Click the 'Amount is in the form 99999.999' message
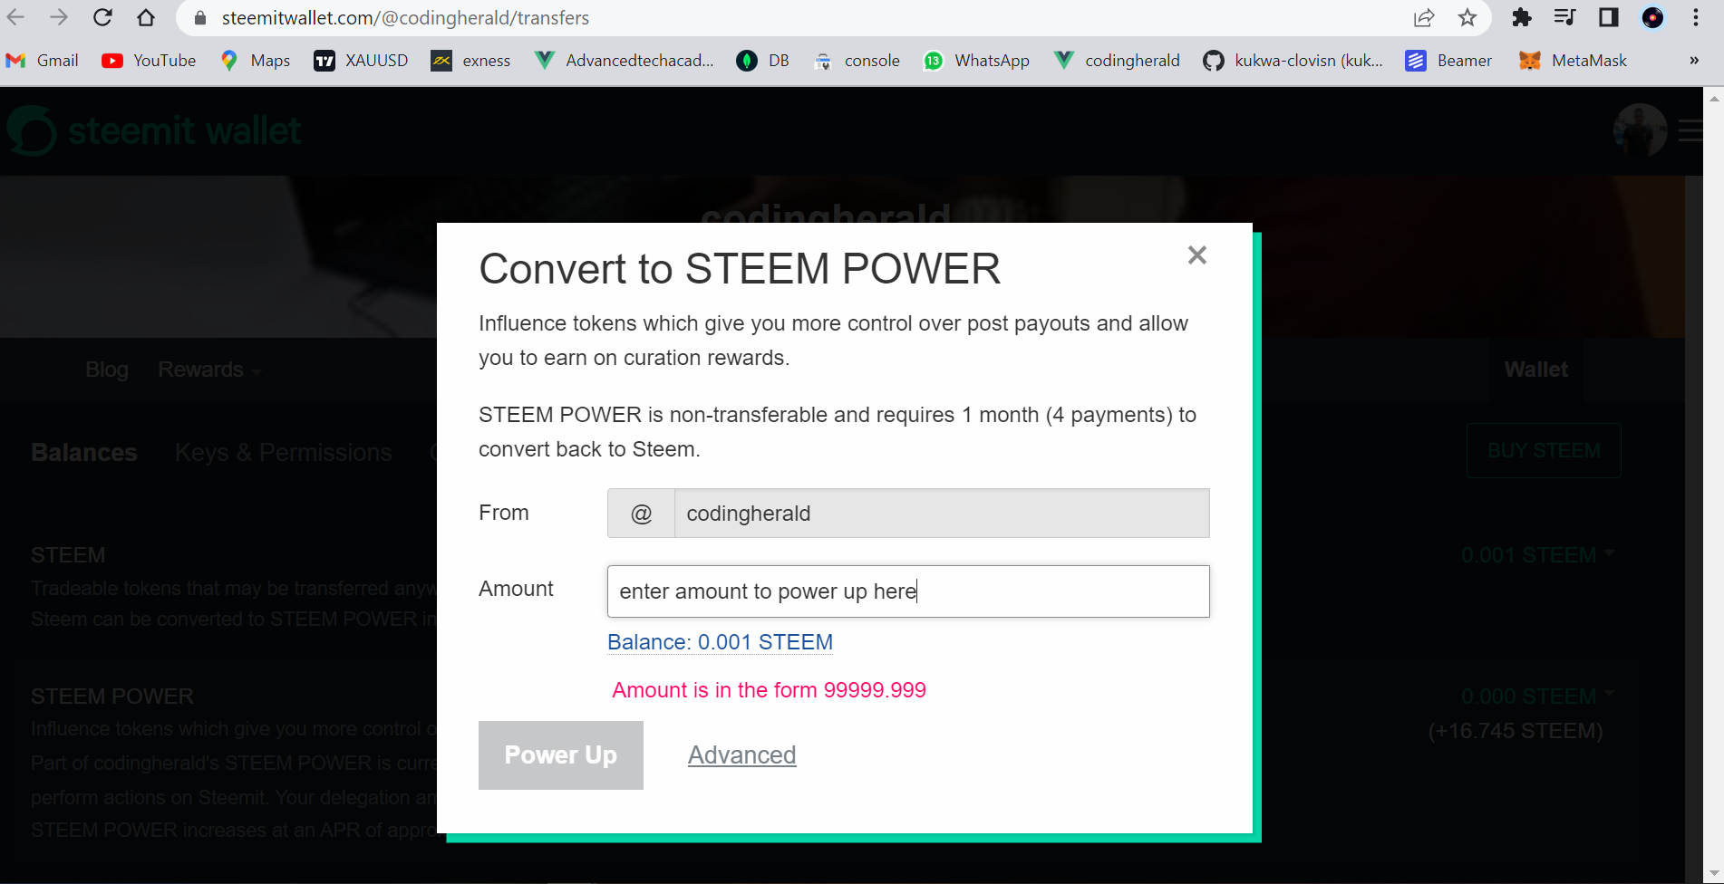 769,690
